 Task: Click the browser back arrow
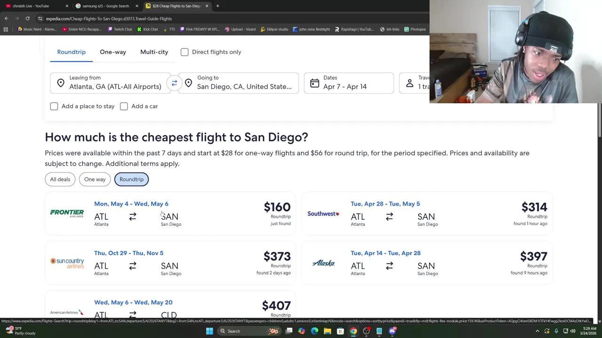7,18
